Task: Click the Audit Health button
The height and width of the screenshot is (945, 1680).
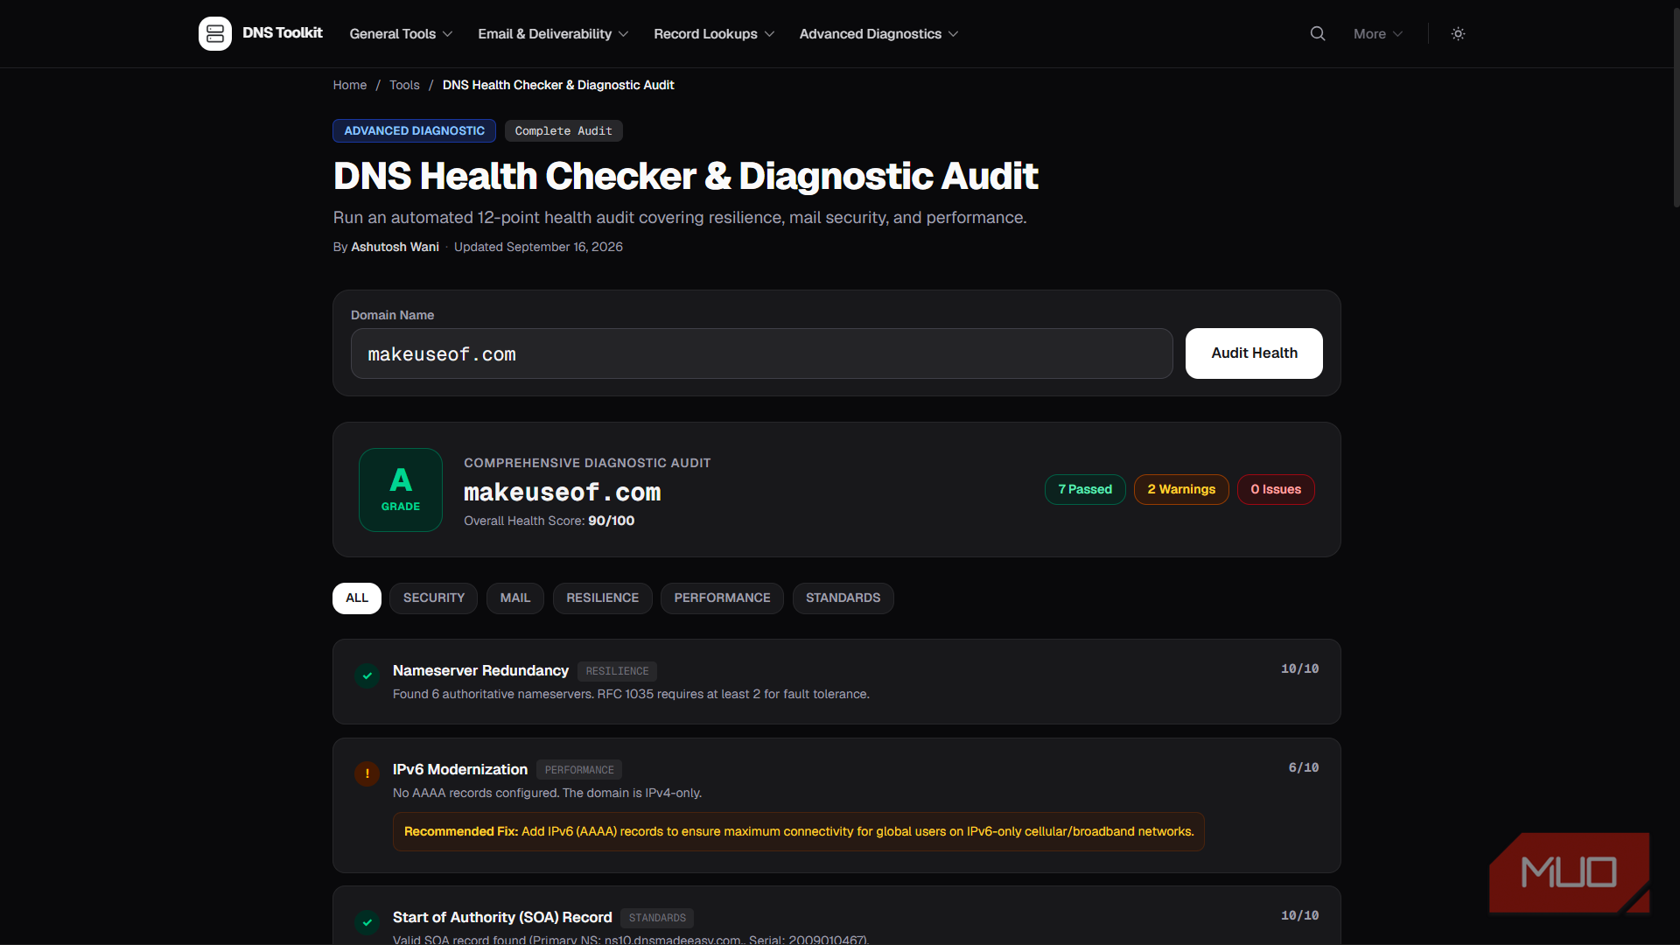Action: [x=1254, y=353]
